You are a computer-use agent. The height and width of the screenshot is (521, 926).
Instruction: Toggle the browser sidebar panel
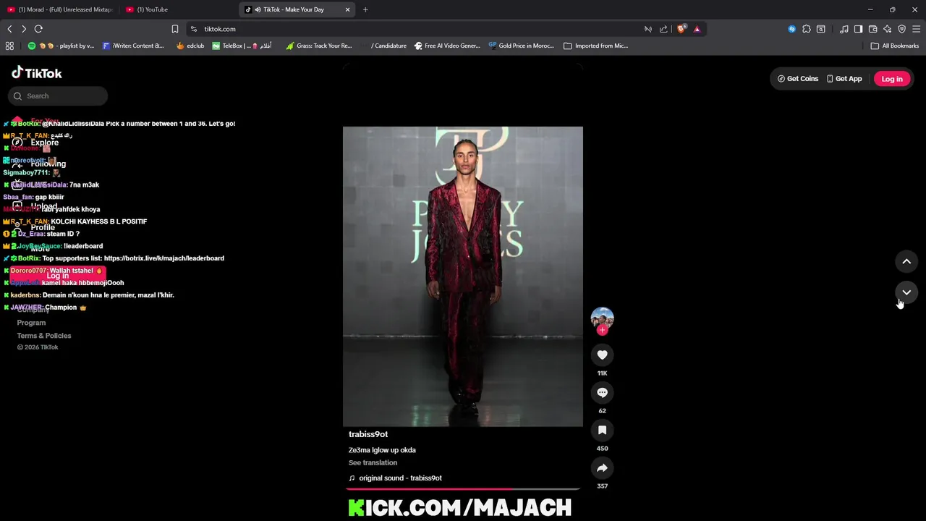click(x=858, y=29)
